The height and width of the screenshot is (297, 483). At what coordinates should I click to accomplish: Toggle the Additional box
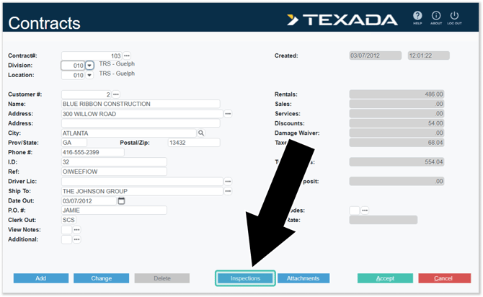[x=66, y=239]
